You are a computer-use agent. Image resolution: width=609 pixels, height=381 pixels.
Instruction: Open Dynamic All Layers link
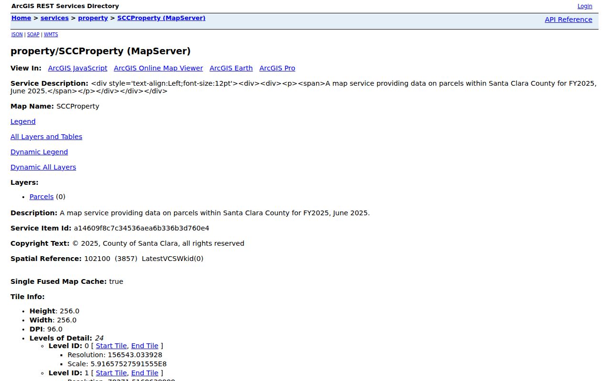(43, 167)
